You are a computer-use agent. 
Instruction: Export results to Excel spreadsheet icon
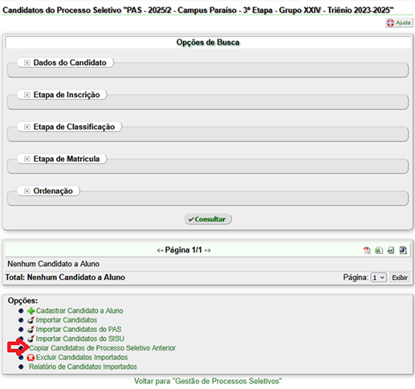(379, 250)
